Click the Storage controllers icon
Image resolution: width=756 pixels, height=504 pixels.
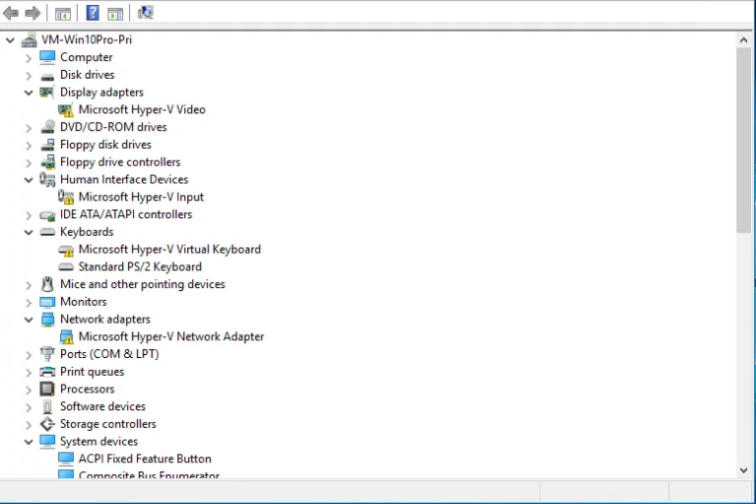click(x=47, y=424)
